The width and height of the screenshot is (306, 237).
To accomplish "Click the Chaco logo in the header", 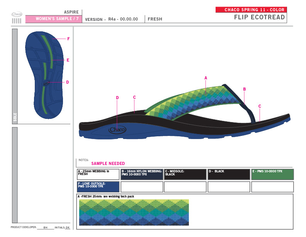I will pyautogui.click(x=17, y=14).
